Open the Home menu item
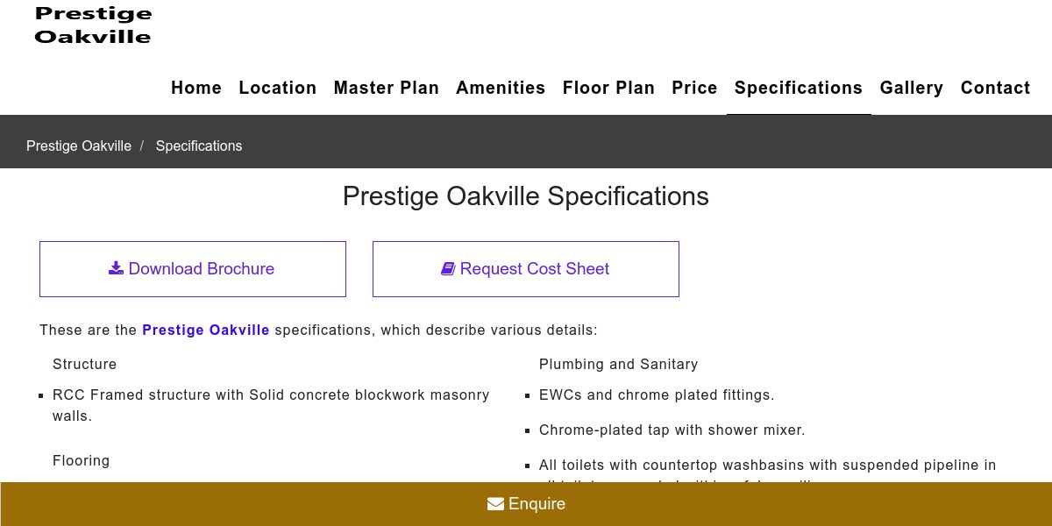1052x526 pixels. tap(196, 88)
